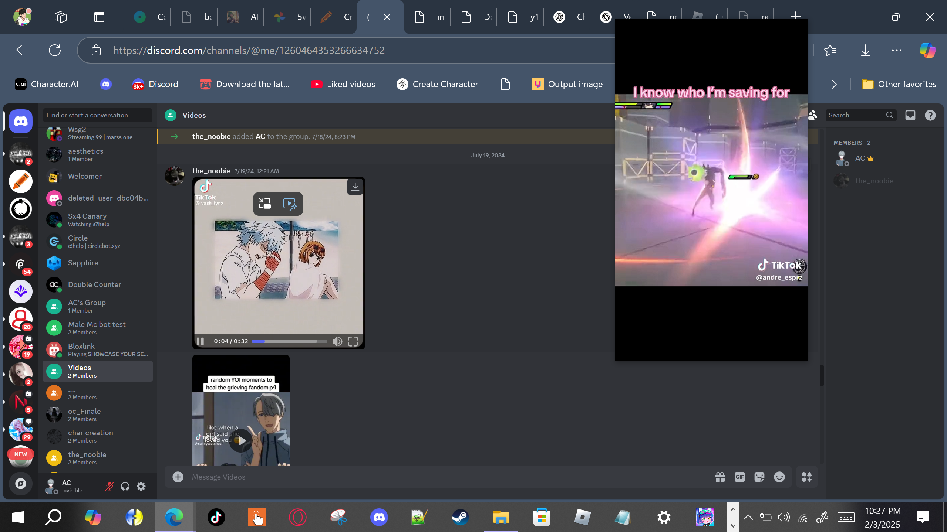Open a new browser tab
This screenshot has height=532, width=947.
(x=795, y=17)
